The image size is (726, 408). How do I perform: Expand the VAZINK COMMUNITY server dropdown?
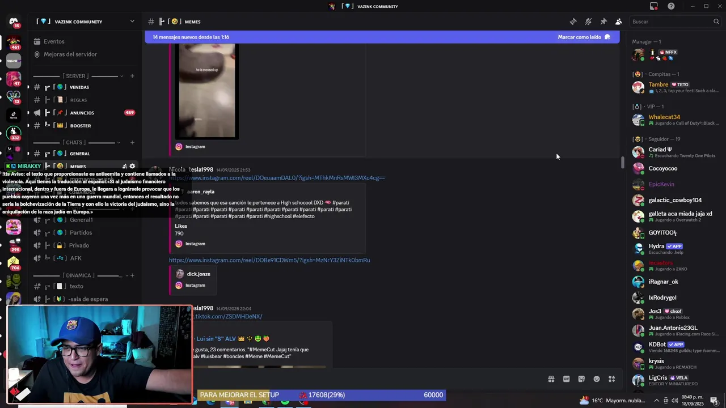coord(132,22)
